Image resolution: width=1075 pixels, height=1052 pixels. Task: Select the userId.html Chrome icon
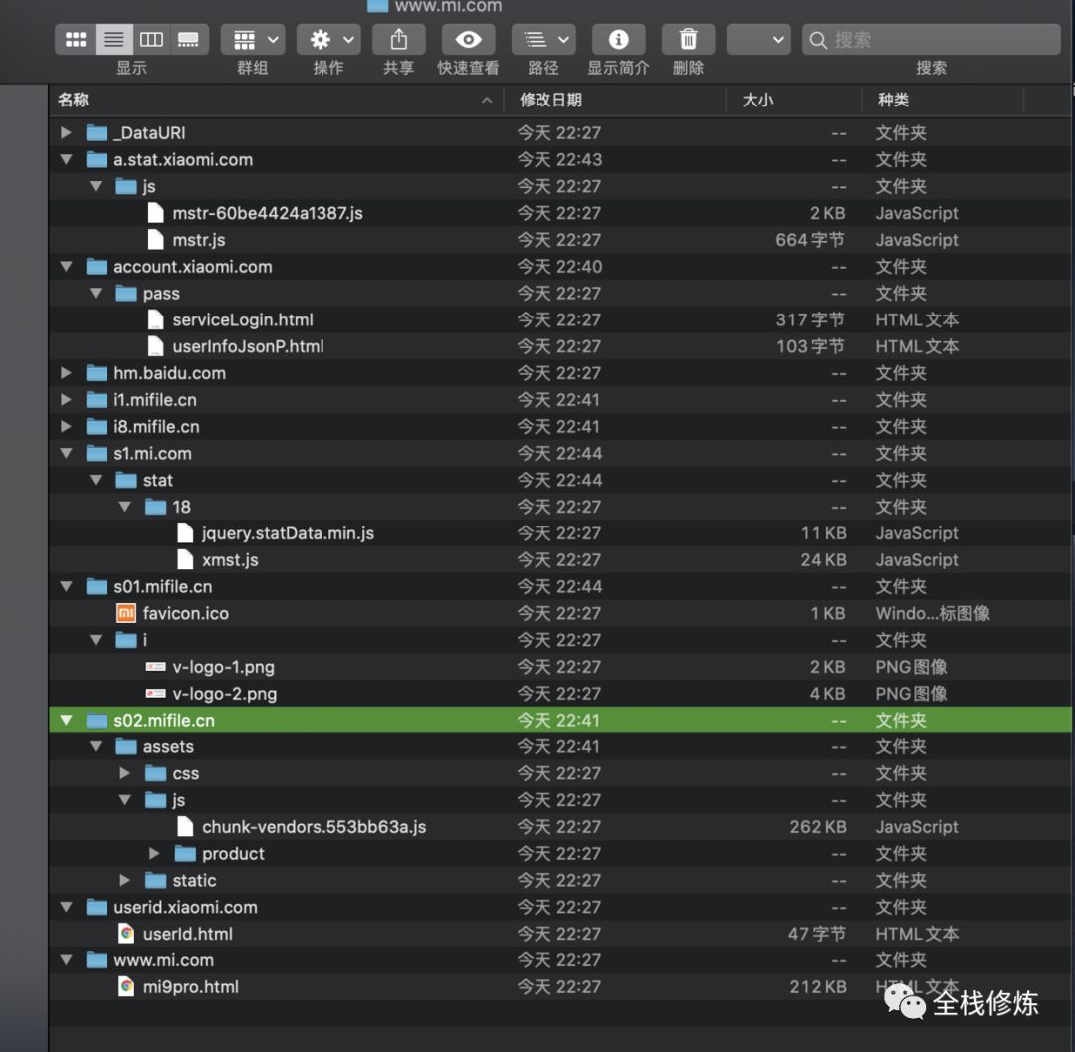point(126,933)
